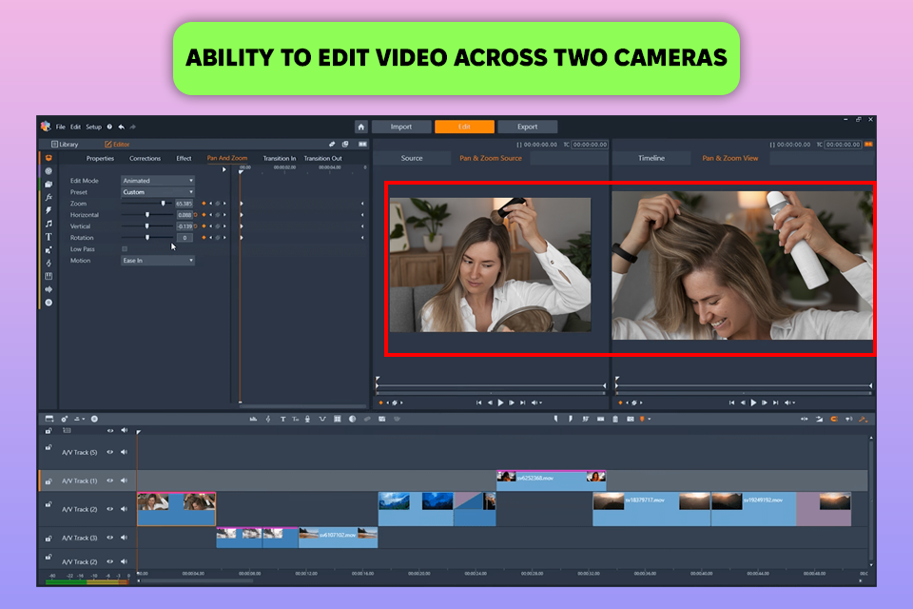Viewport: 913px width, 609px height.
Task: Click the timeline toolbar title T tool
Action: 282,419
